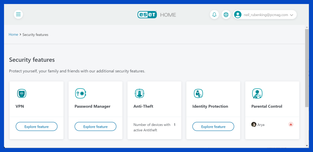
Task: Click the scrollbar up arrow
Action: 307,27
